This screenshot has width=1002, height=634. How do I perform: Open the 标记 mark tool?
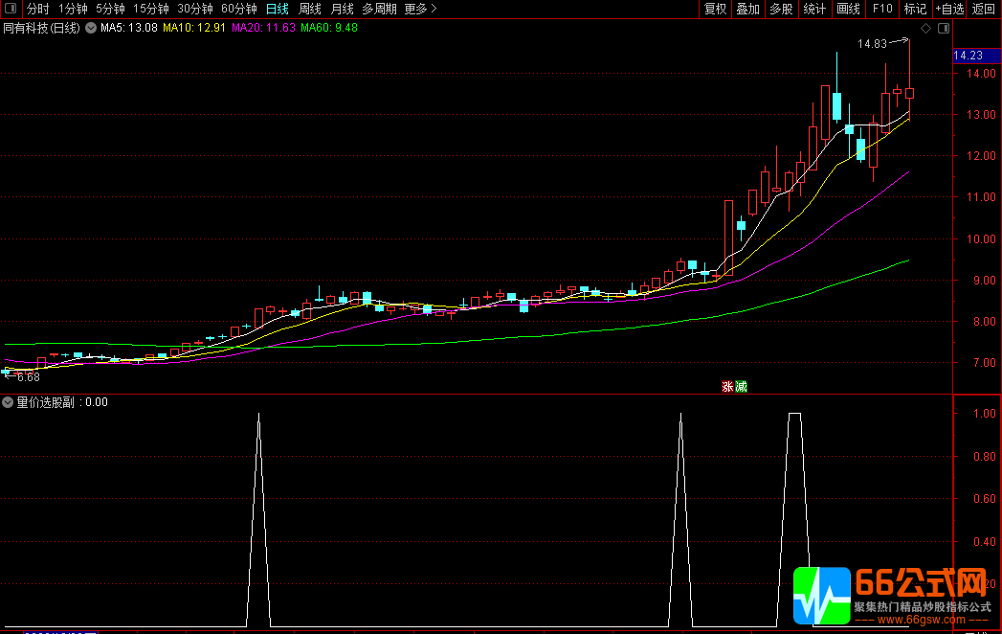915,9
